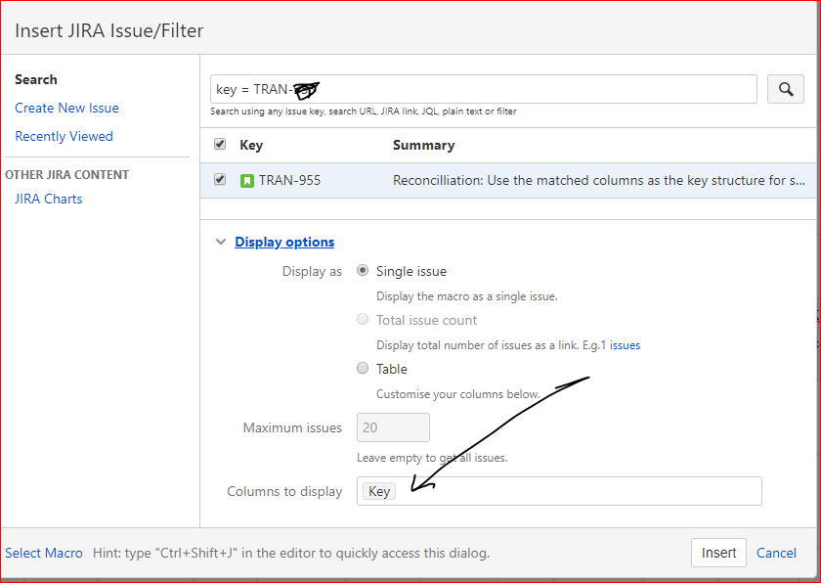Click the Cancel link
Image resolution: width=821 pixels, height=583 pixels.
click(776, 553)
